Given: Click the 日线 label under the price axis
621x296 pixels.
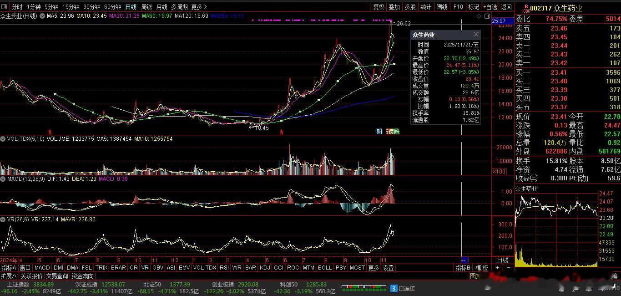Looking at the screenshot, I should [502, 260].
